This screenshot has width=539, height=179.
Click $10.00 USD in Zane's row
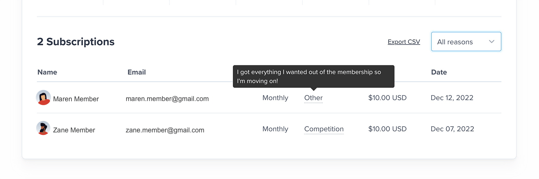tap(387, 129)
